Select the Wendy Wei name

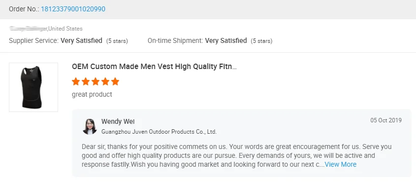click(x=118, y=122)
